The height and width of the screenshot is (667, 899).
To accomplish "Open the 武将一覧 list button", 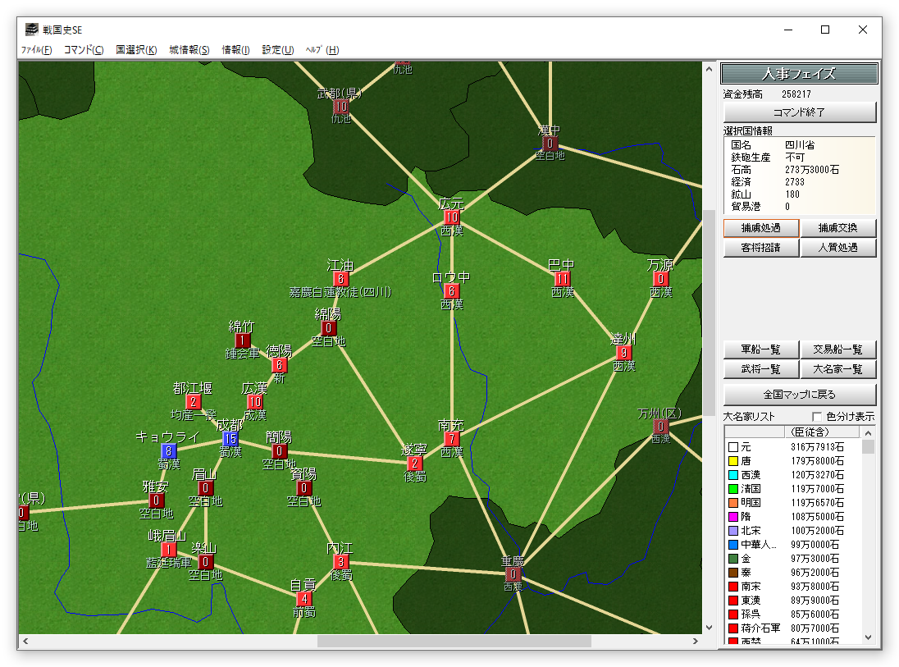I will [760, 370].
